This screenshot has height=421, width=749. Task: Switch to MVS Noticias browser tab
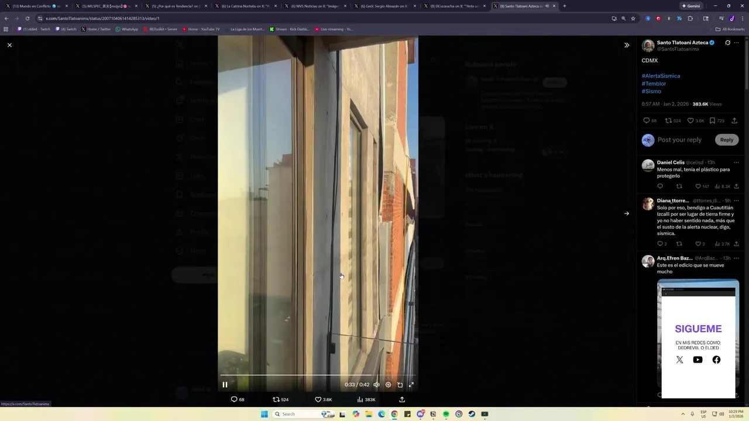coord(314,6)
